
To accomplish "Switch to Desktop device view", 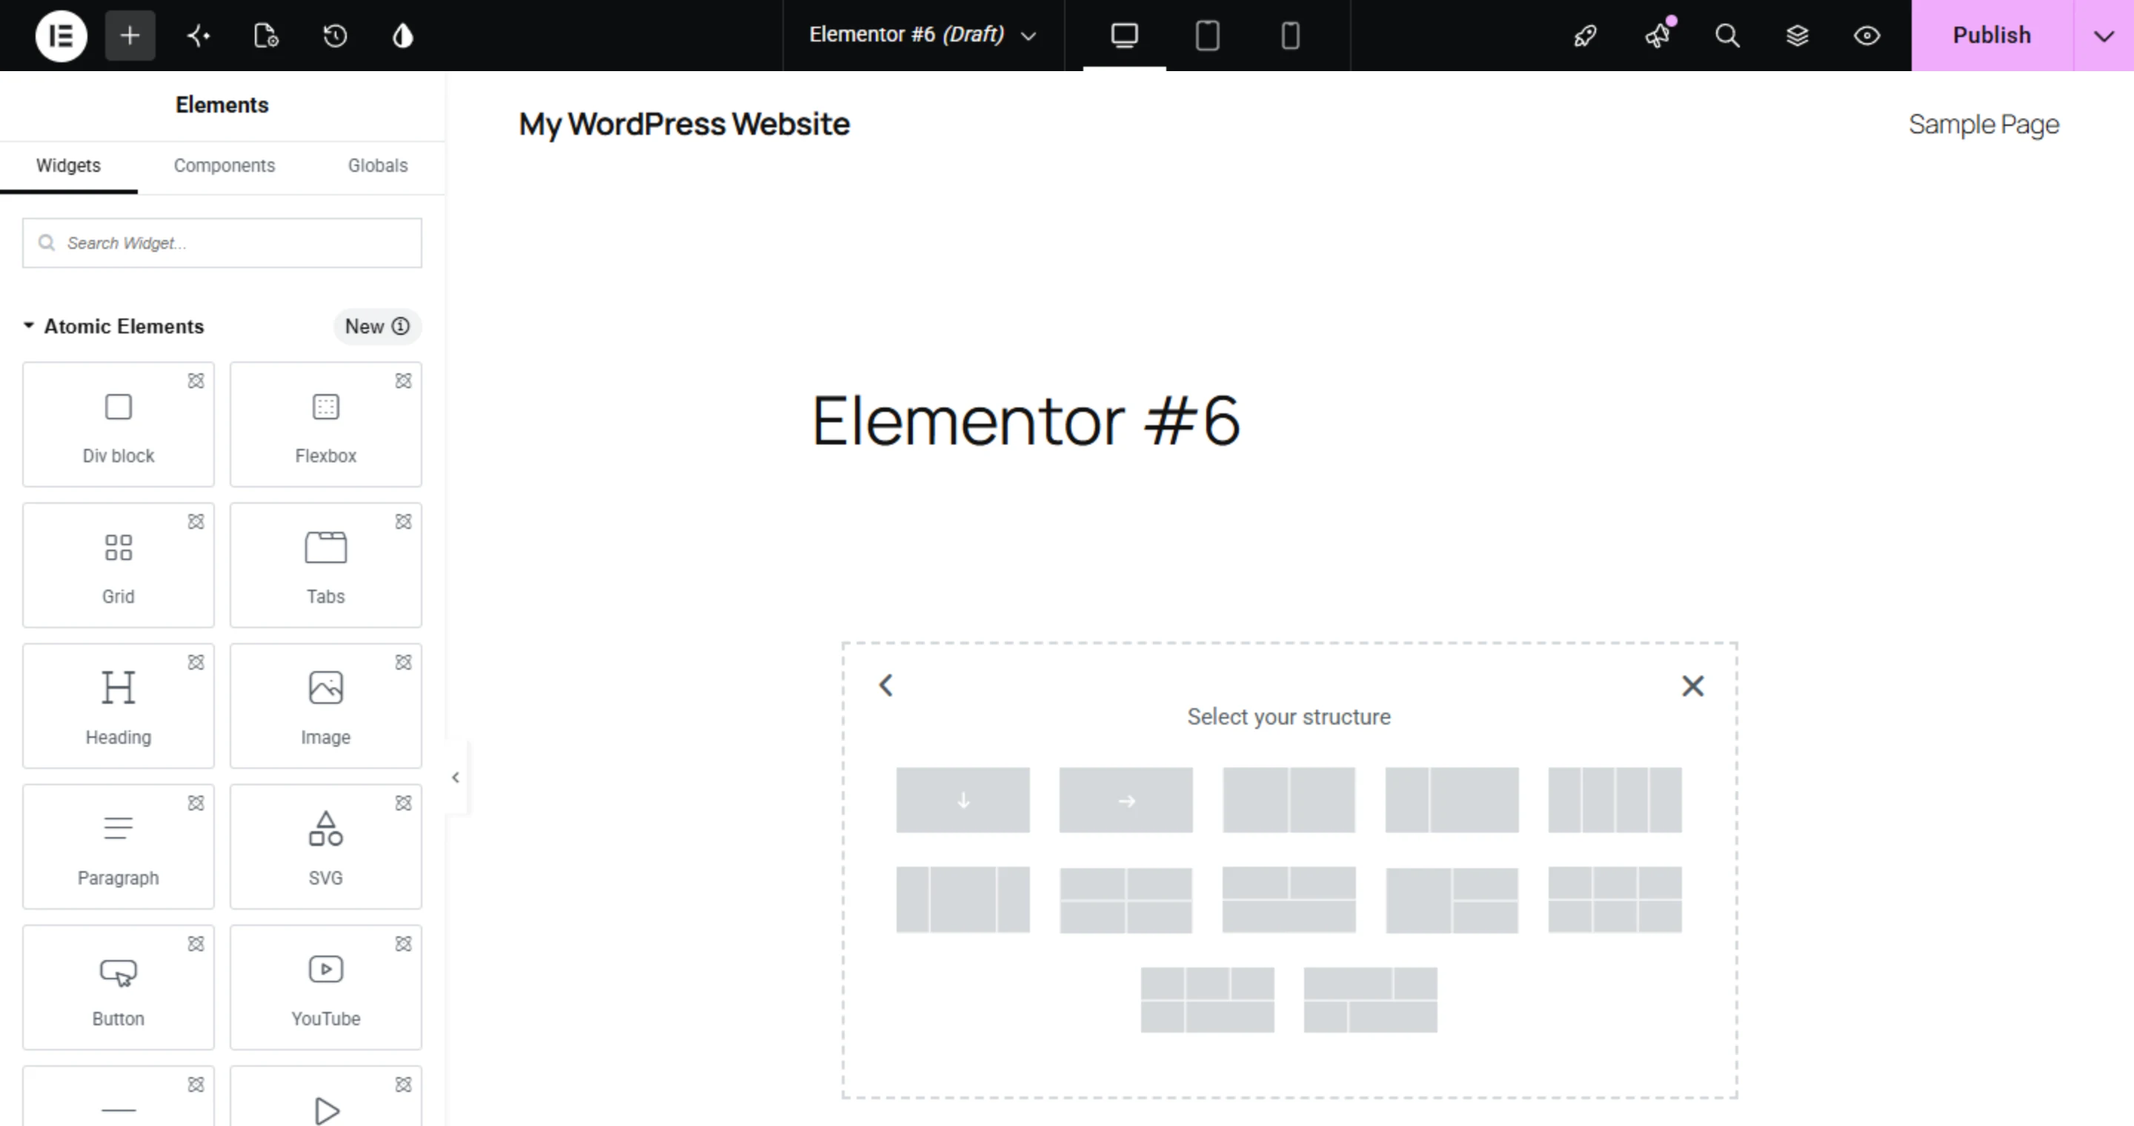I will [1124, 36].
